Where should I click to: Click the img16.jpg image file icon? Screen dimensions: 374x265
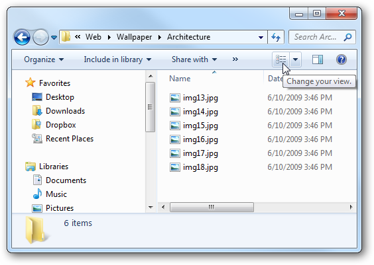pyautogui.click(x=175, y=139)
